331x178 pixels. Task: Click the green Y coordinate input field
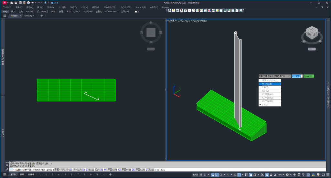coord(308,76)
